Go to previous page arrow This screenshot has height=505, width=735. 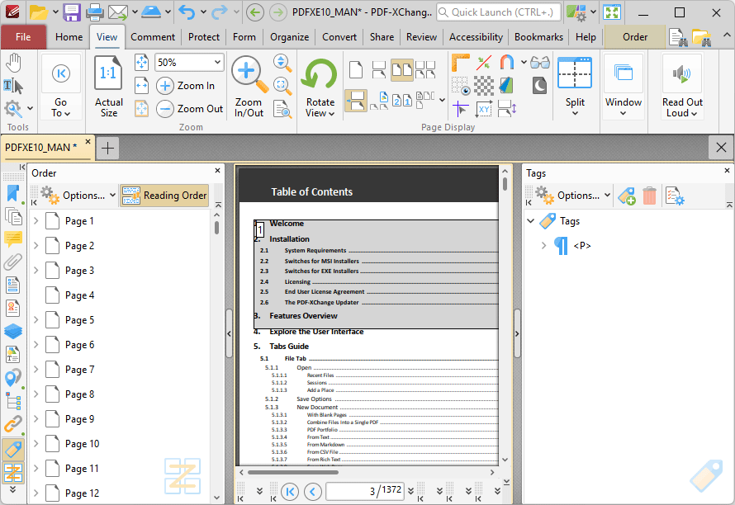click(313, 492)
